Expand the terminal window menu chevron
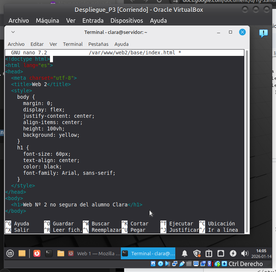276x272 pixels. (13, 32)
